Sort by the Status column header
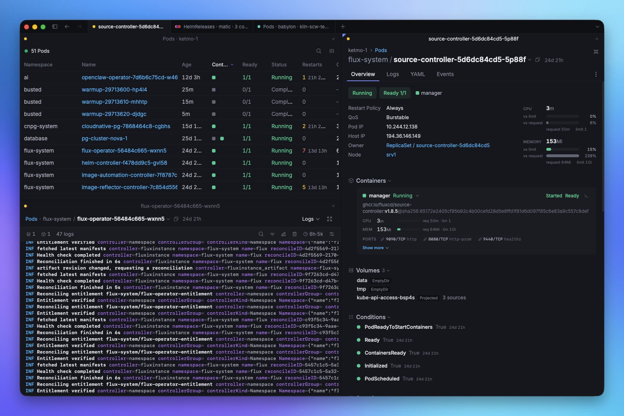Image resolution: width=624 pixels, height=416 pixels. [x=279, y=65]
